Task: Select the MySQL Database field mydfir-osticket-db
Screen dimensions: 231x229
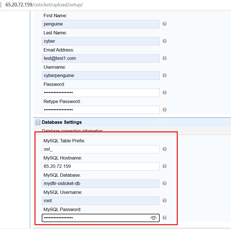Action: pos(101,184)
